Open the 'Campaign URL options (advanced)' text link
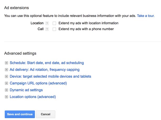 (38, 83)
